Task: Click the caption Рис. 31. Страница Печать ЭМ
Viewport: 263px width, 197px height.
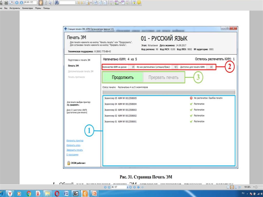Action: [x=146, y=177]
